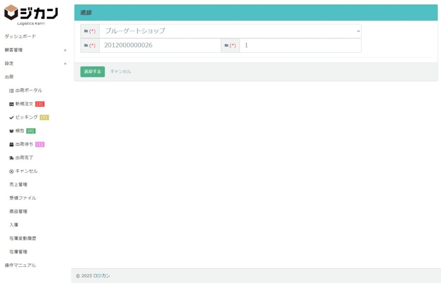Expand the 設定 plus sign

65,64
